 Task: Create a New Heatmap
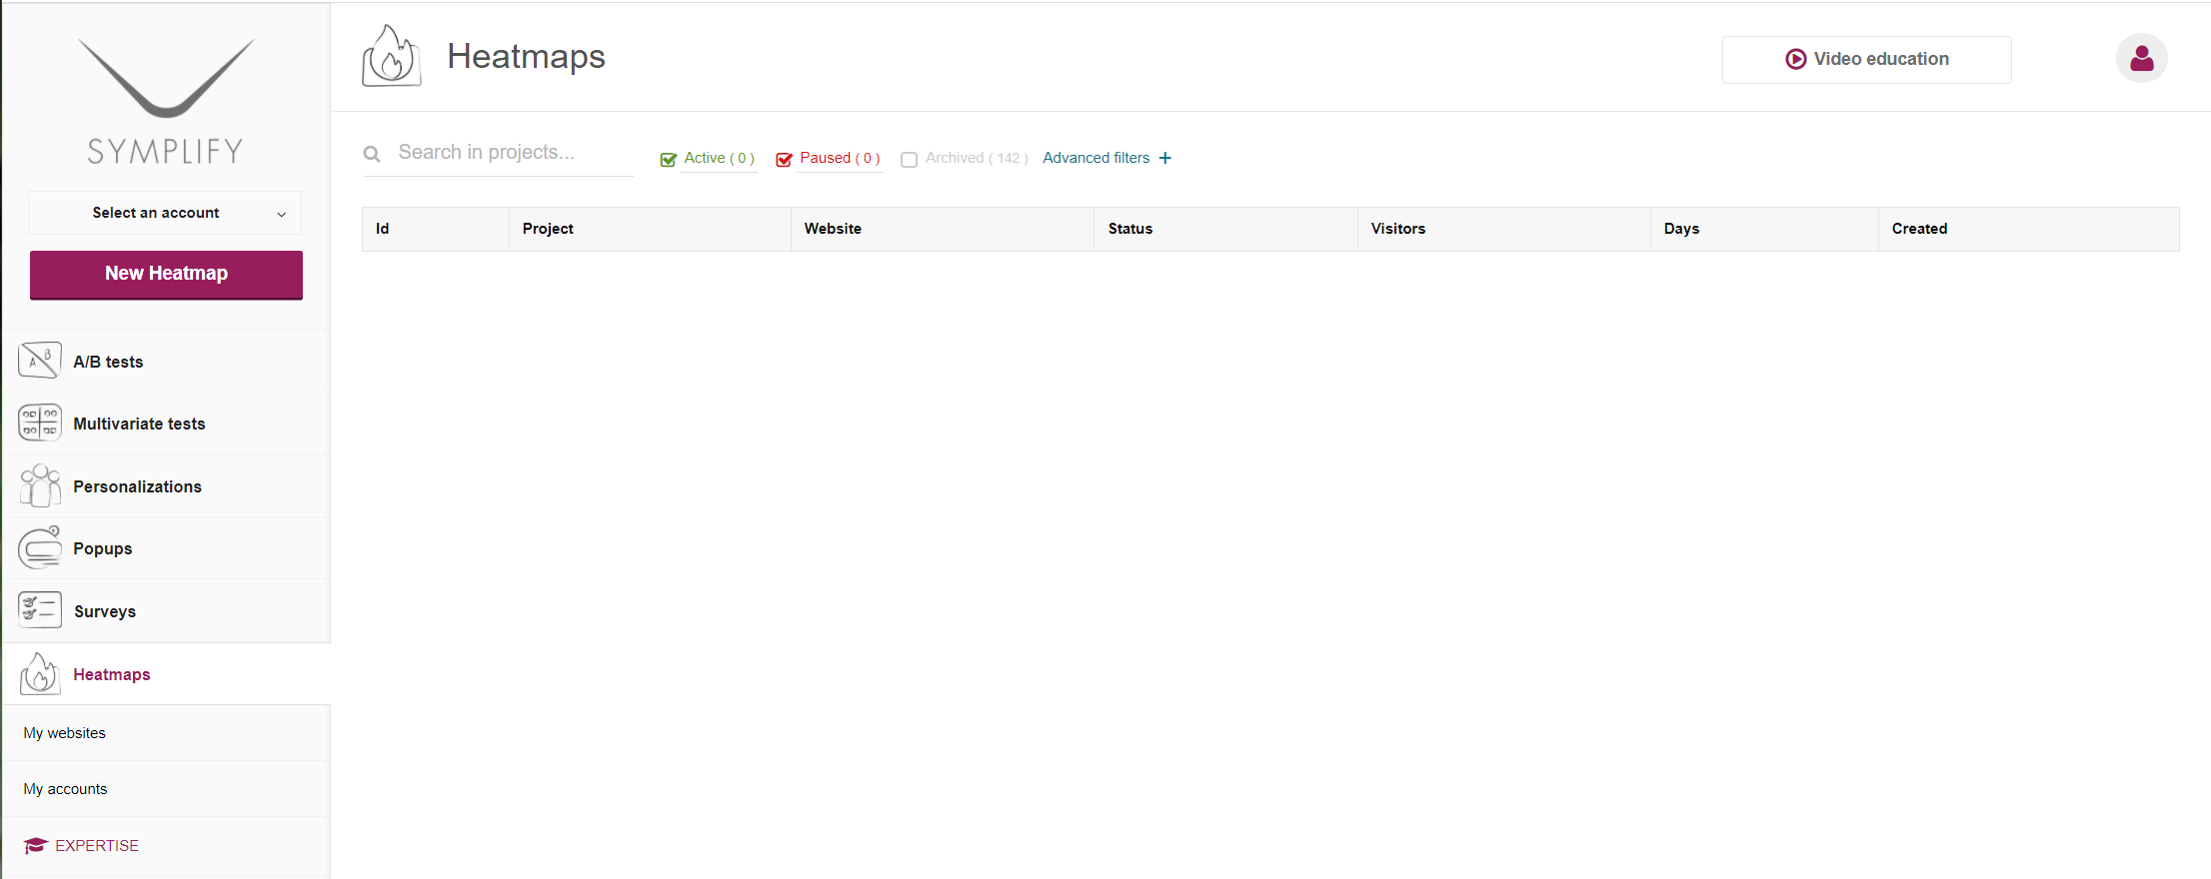point(166,275)
